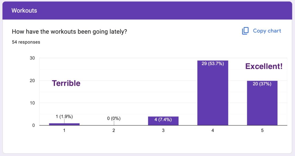The width and height of the screenshot is (295, 156).
Task: Click the Workouts section header
Action: (x=24, y=11)
